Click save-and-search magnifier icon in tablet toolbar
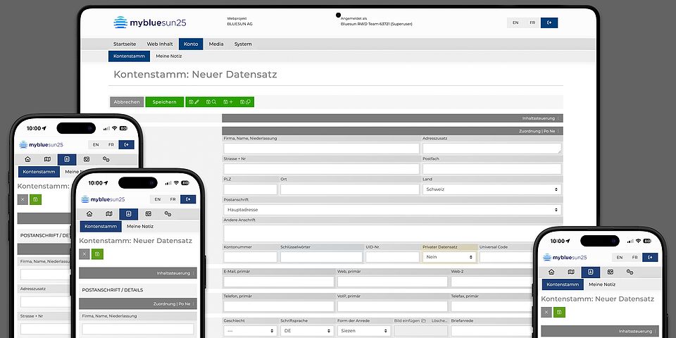The width and height of the screenshot is (676, 338). click(211, 102)
